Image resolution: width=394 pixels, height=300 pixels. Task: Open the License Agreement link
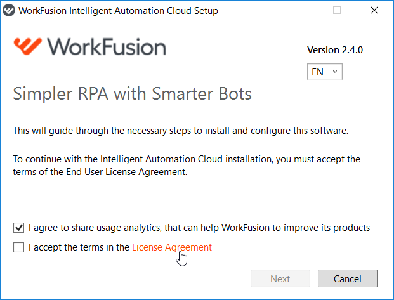(172, 247)
